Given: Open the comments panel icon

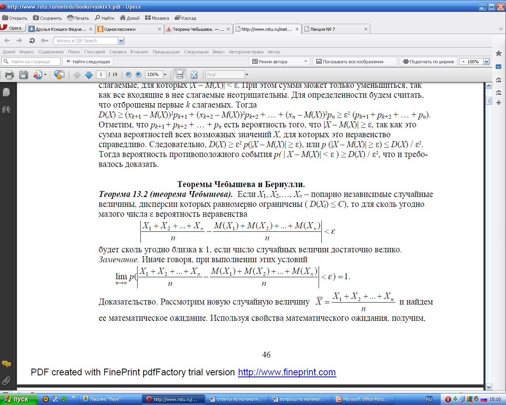Looking at the screenshot, I should coord(6,364).
